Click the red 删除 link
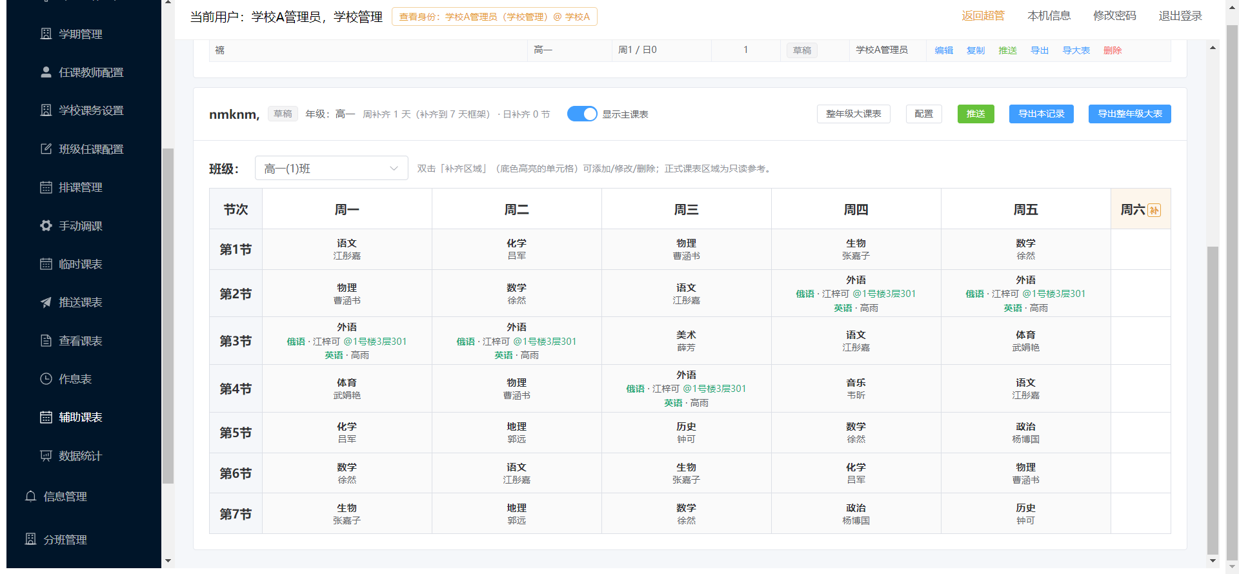1239x574 pixels. click(x=1113, y=50)
